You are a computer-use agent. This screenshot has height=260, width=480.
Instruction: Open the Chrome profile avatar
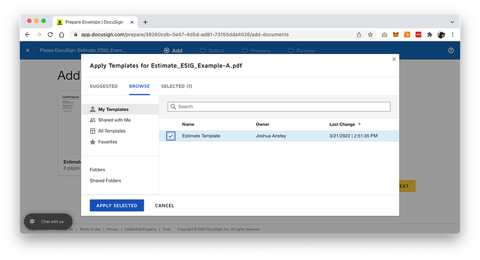(x=441, y=35)
